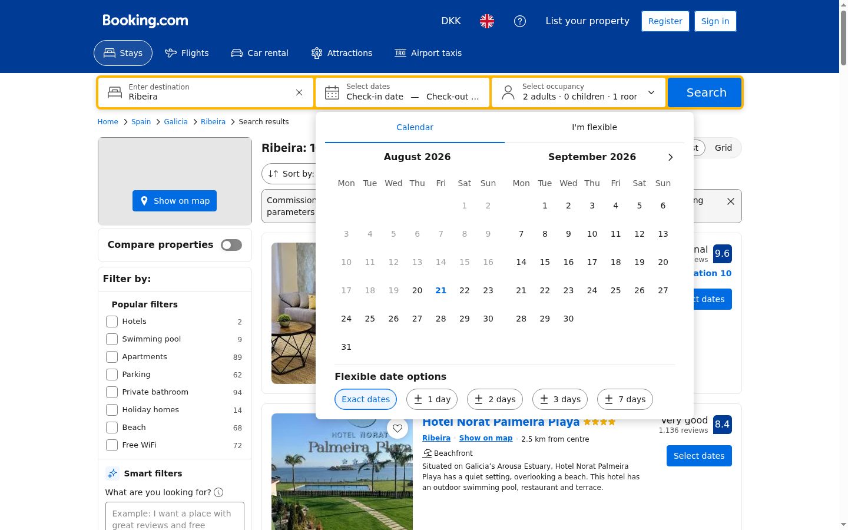Pick August 31 in calendar
The image size is (848, 530).
click(346, 347)
